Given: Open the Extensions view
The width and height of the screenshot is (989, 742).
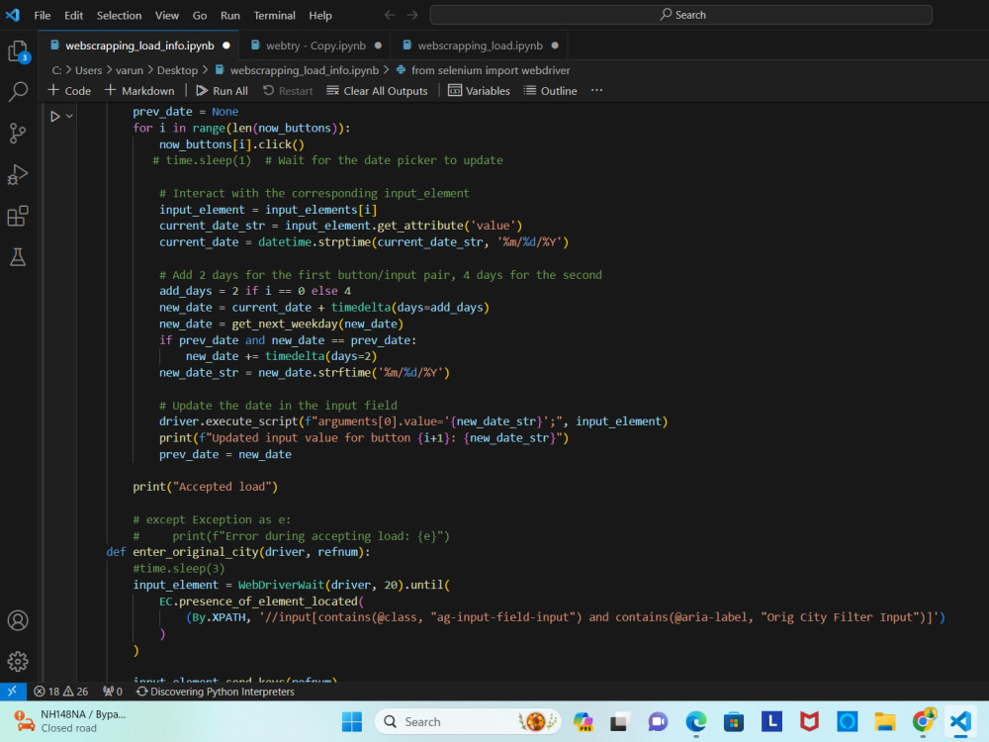Looking at the screenshot, I should point(18,217).
